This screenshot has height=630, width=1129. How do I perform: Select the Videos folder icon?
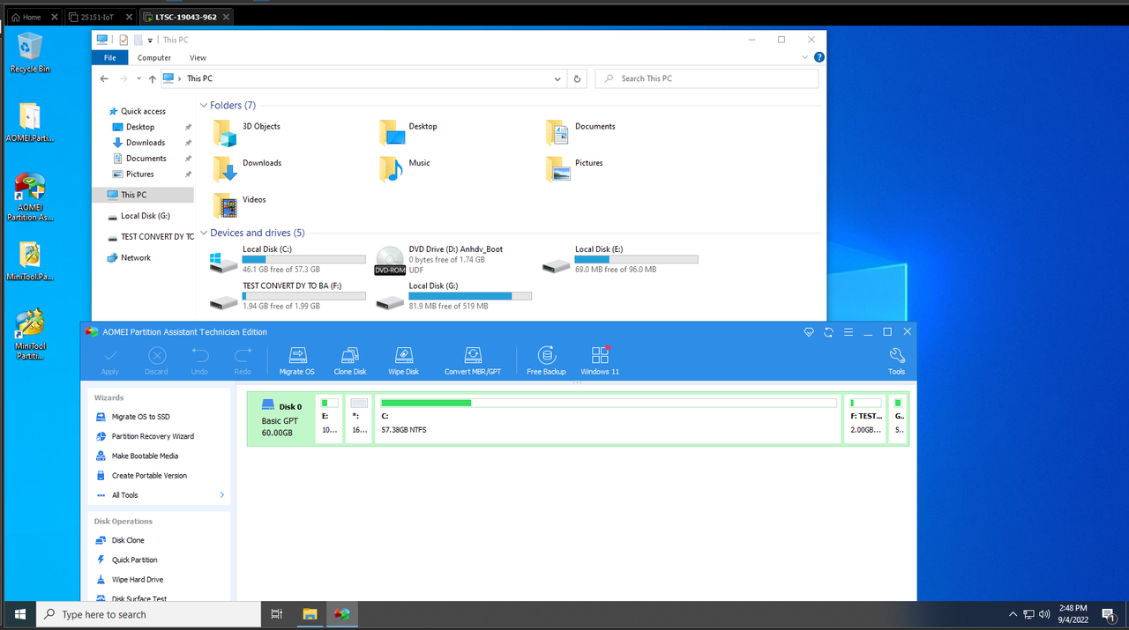pos(226,205)
